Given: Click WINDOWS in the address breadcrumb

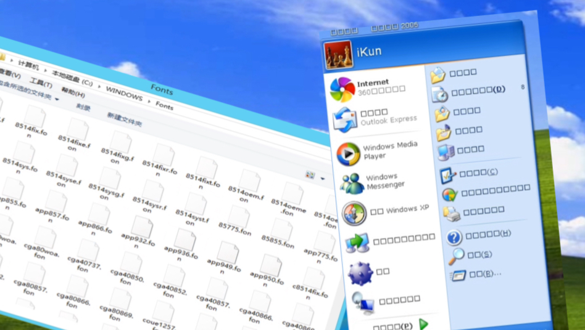Looking at the screenshot, I should pos(124,93).
